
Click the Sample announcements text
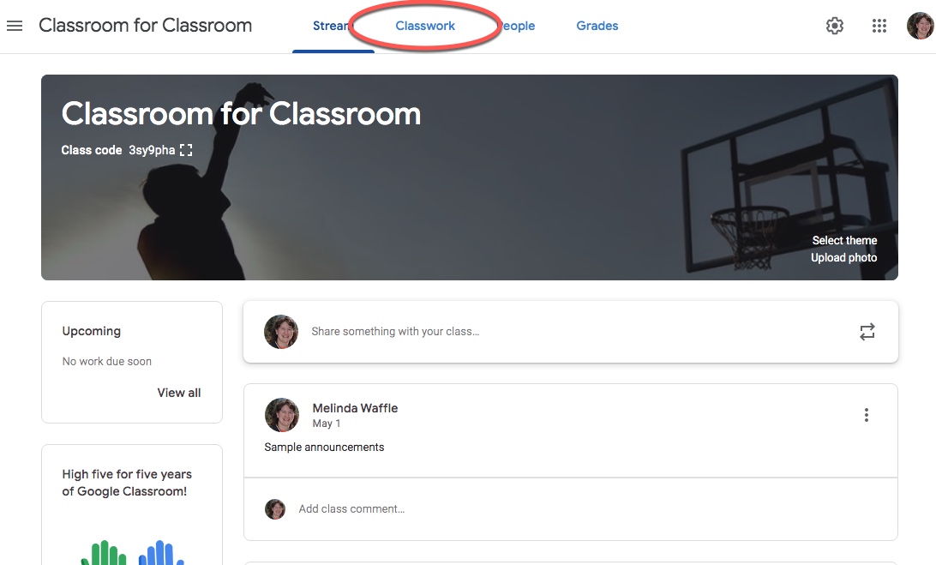click(x=324, y=447)
